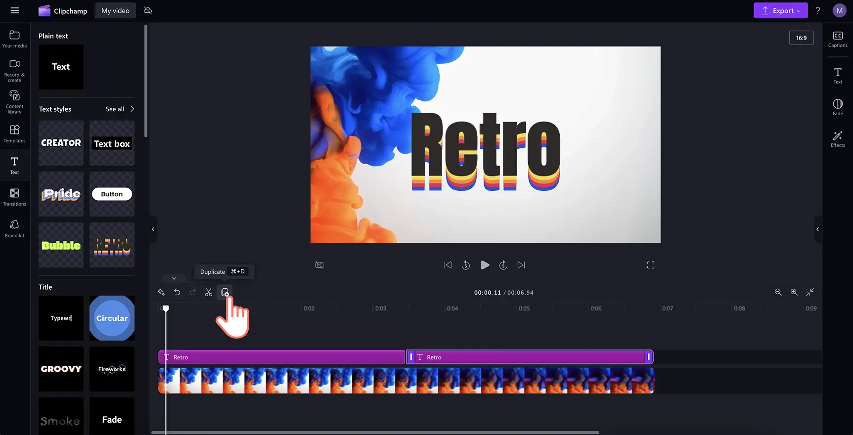The image size is (853, 435).
Task: Fit timeline to screen
Action: coord(810,292)
